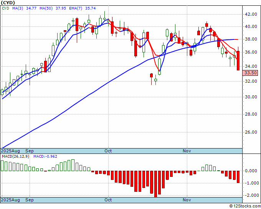Click the (CYD) ticker title
This screenshot has height=209, width=261.
[x=8, y=3]
